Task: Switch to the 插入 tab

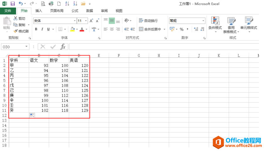Action: click(39, 11)
